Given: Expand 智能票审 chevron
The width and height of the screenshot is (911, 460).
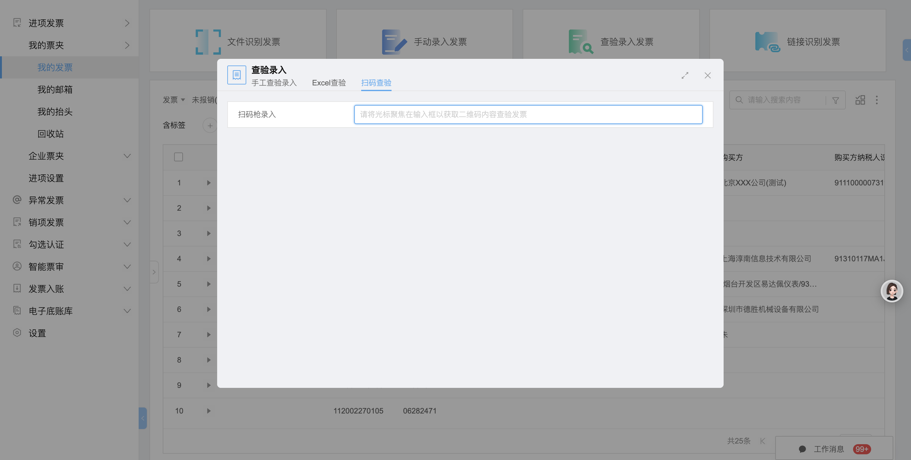Looking at the screenshot, I should point(127,267).
